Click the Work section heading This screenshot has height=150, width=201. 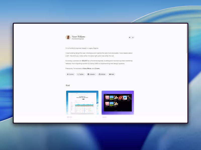point(68,85)
